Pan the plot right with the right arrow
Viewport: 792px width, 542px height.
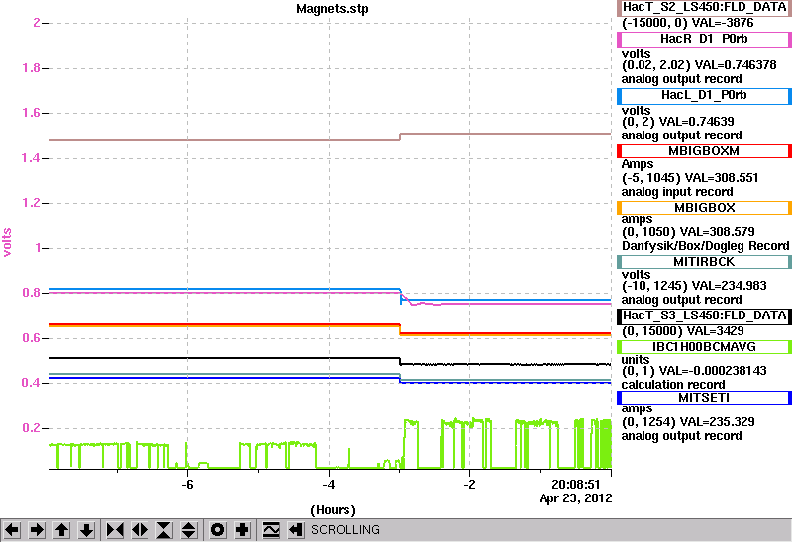[x=37, y=530]
